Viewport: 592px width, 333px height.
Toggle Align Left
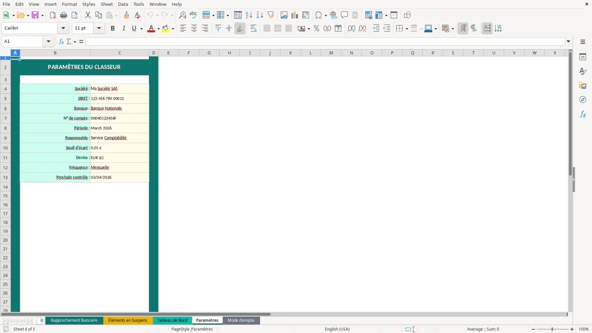pyautogui.click(x=184, y=29)
